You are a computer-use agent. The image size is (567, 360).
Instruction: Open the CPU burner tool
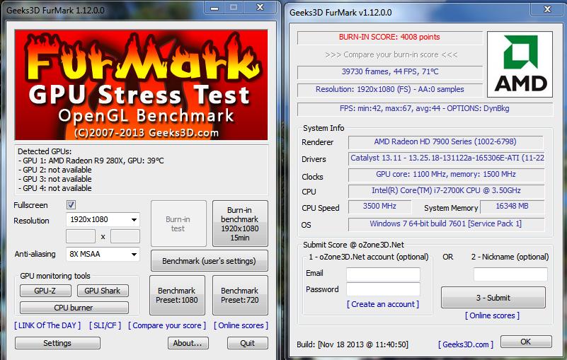[x=74, y=308]
